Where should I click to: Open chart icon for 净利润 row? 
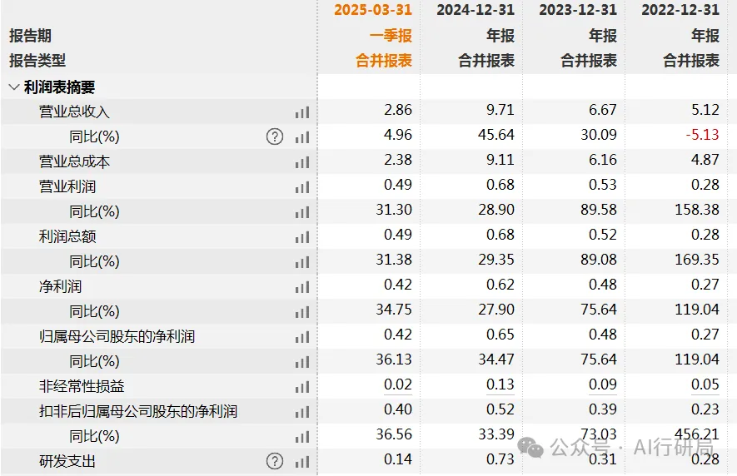point(302,286)
